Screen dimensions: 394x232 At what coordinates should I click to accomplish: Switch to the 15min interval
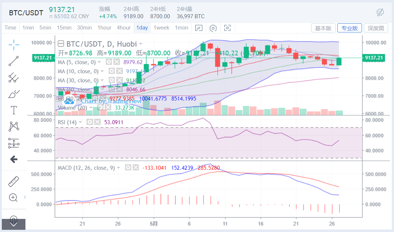tap(64, 28)
